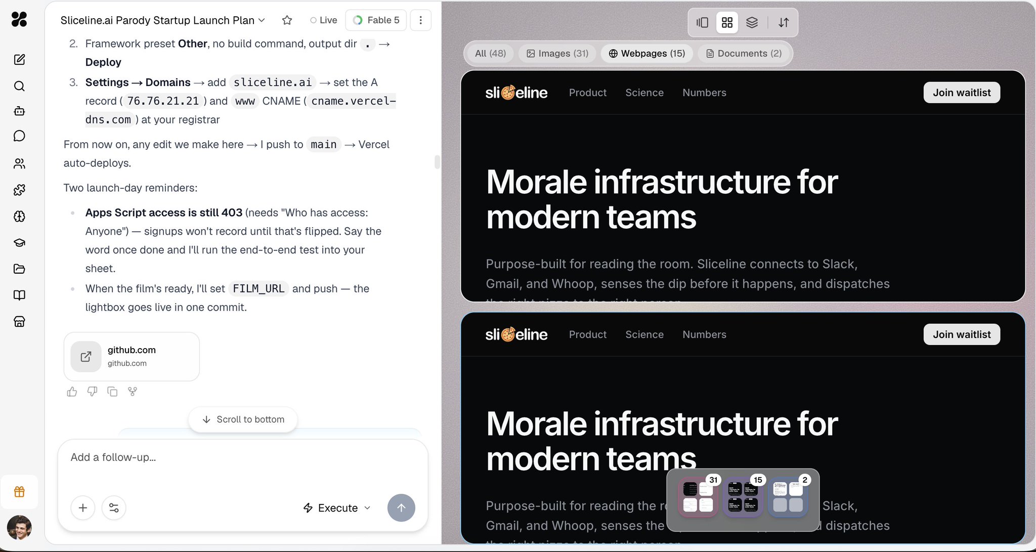The height and width of the screenshot is (552, 1036).
Task: Open the puzzle piece integrations icon
Action: point(19,190)
